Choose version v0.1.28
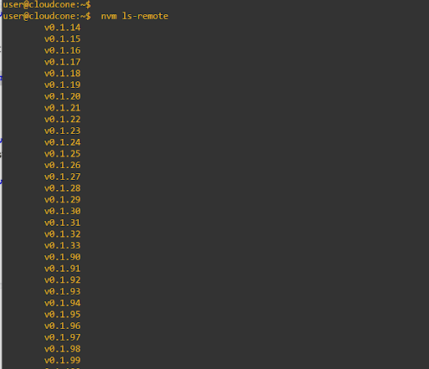The image size is (429, 369). click(62, 188)
